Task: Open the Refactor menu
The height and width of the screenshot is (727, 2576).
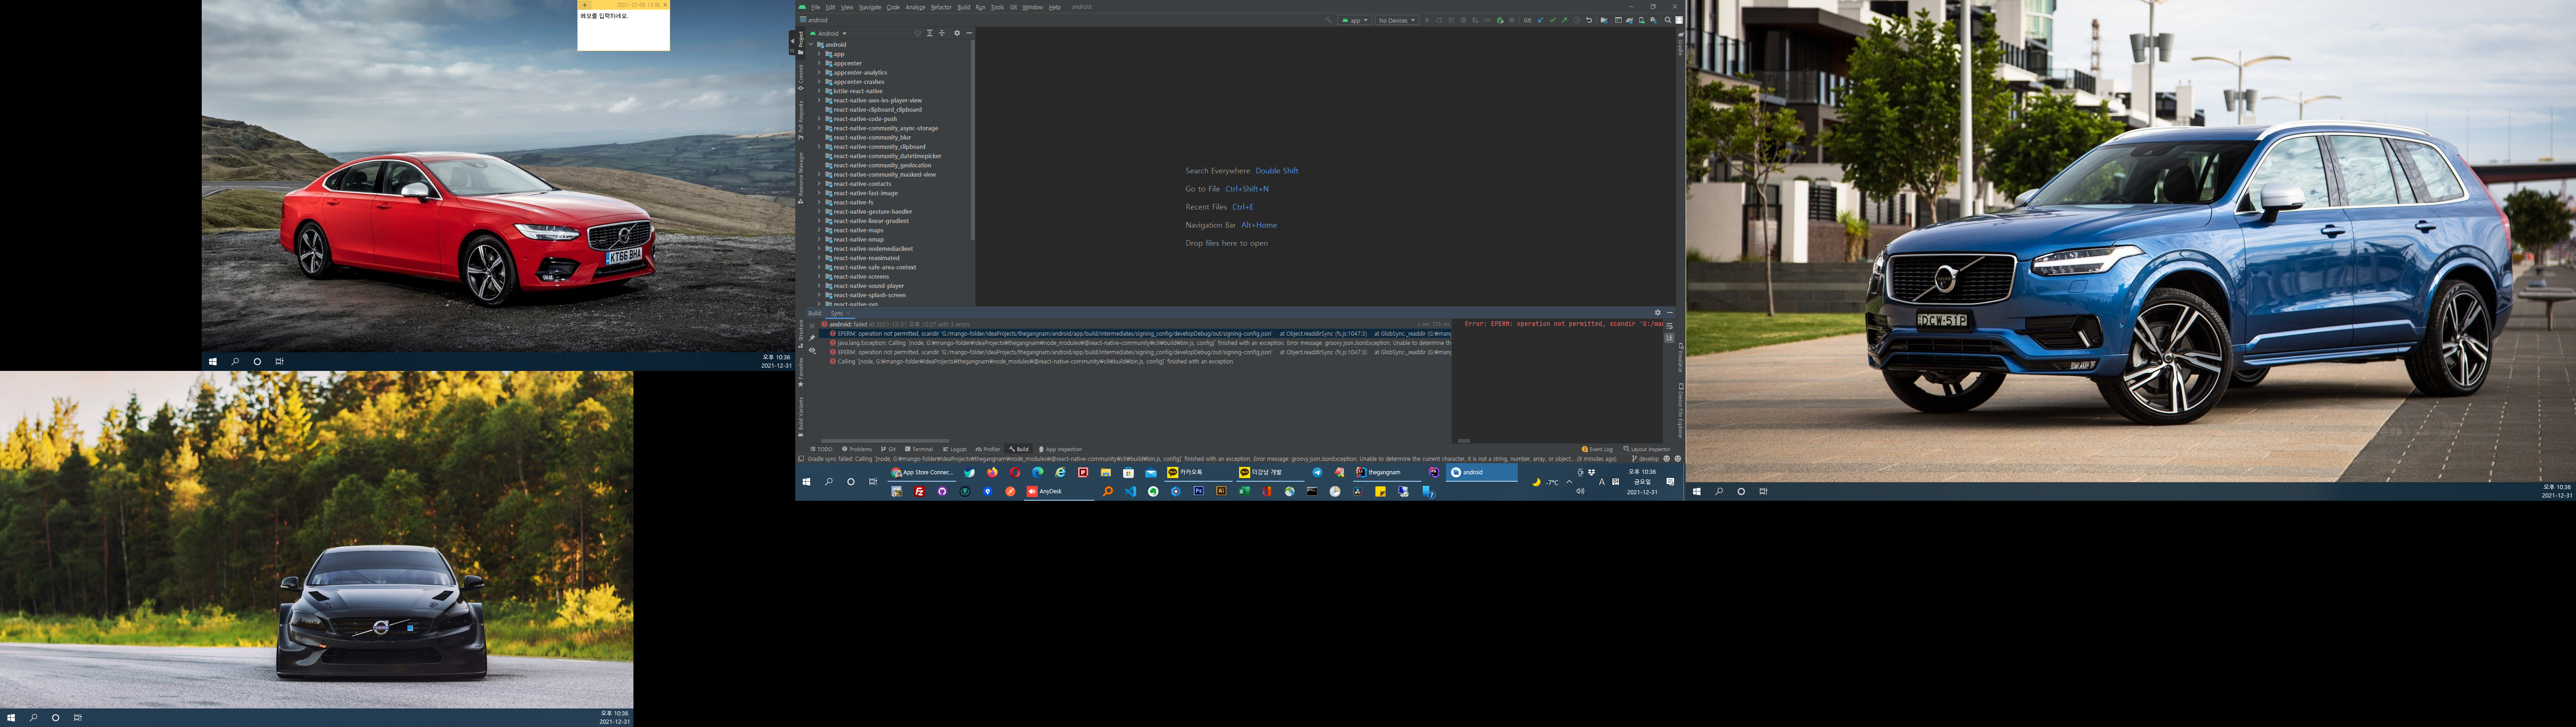Action: pyautogui.click(x=941, y=7)
